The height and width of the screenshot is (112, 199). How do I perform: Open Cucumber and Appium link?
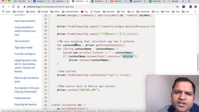25,54
